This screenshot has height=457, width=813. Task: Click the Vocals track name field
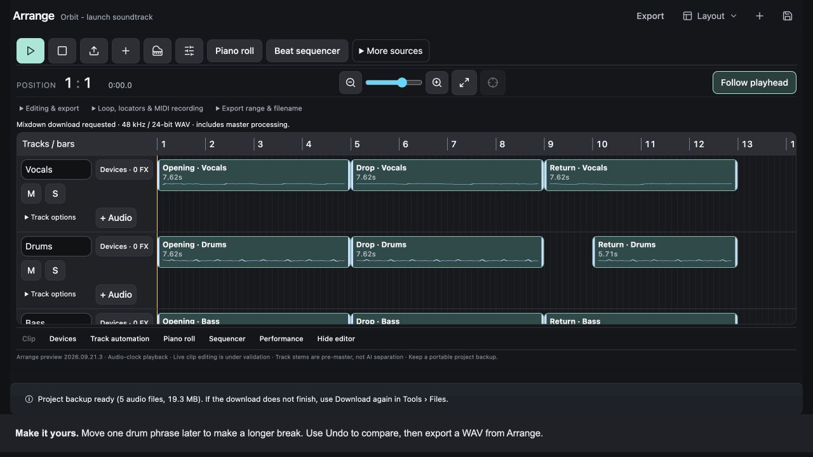(57, 169)
